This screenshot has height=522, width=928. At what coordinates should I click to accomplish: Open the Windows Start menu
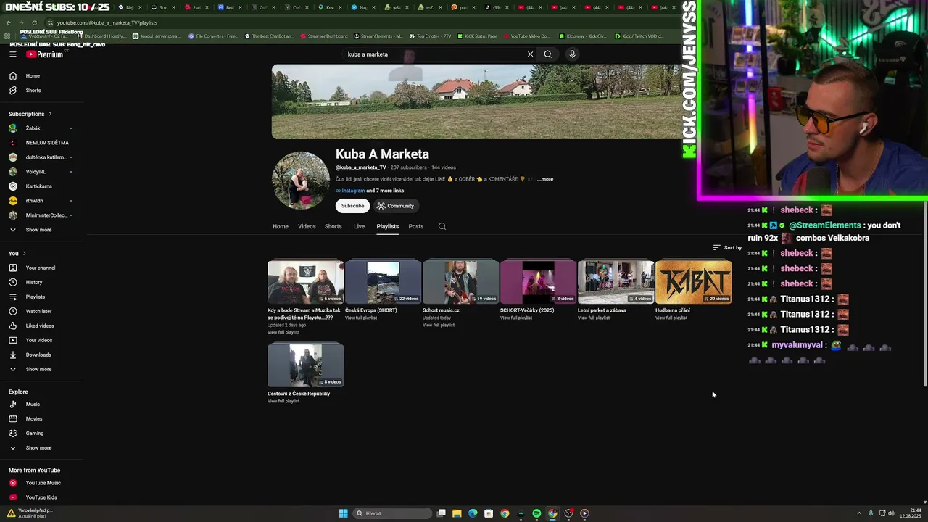(x=344, y=513)
